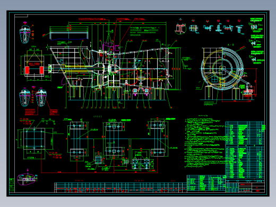276x207 pixels.
Task: Click the right red block in side view
Action: pyautogui.click(x=42, y=70)
